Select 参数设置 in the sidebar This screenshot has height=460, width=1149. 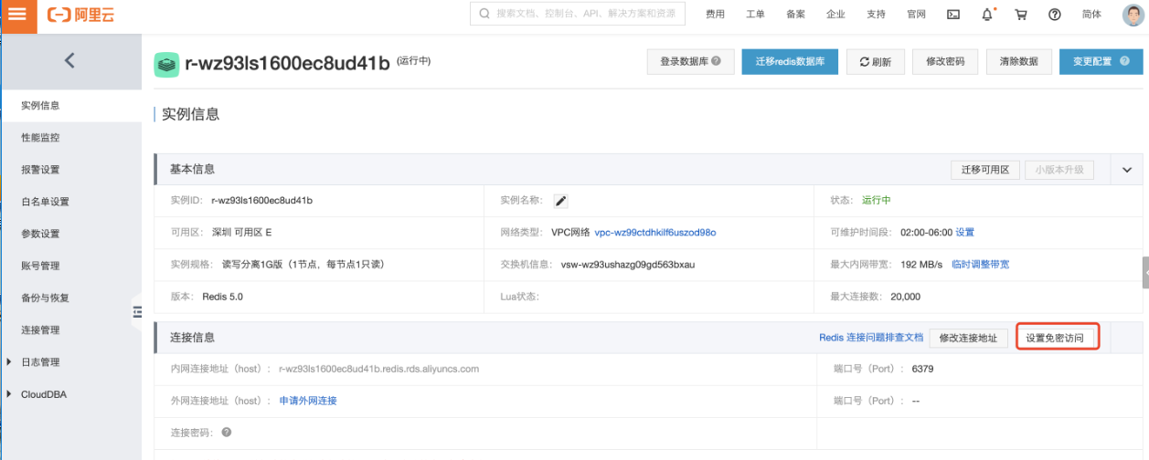click(70, 234)
